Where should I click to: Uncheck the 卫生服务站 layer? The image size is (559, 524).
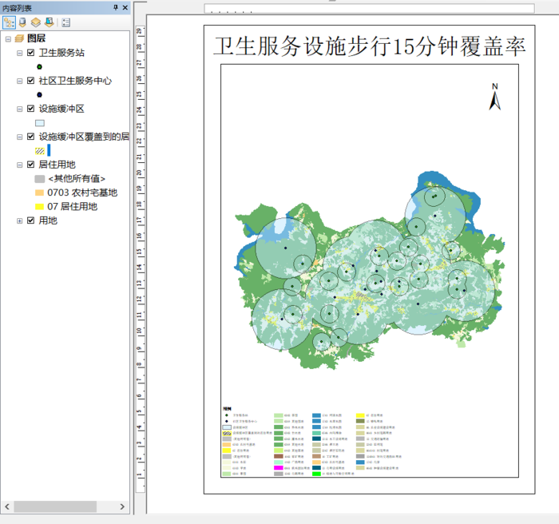[30, 53]
